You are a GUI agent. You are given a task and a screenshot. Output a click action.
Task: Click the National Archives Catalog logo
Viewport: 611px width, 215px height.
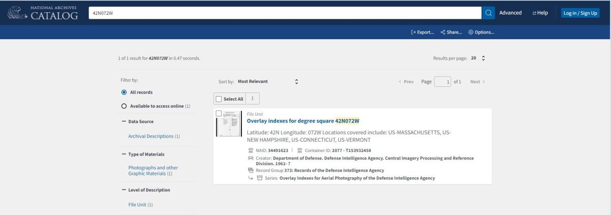click(43, 13)
